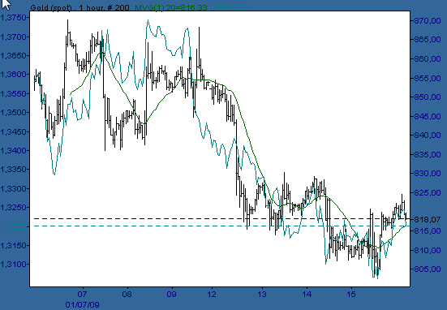Select the 1,3250 left-axis label
The width and height of the screenshot is (447, 310).
pos(14,207)
